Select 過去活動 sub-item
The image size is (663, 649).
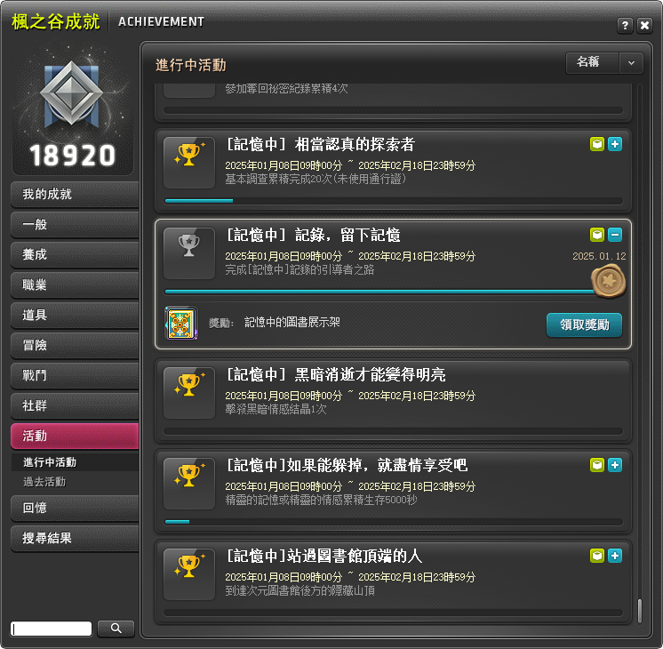44,482
